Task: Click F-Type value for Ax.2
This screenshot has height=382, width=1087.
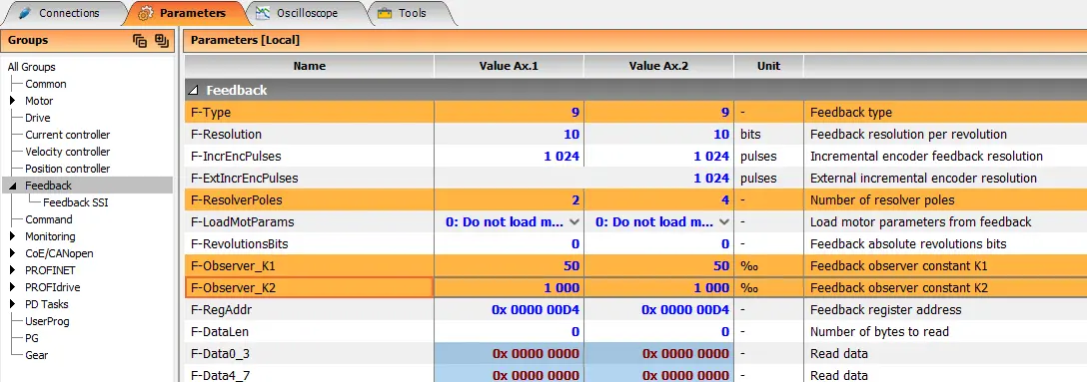Action: pyautogui.click(x=658, y=112)
